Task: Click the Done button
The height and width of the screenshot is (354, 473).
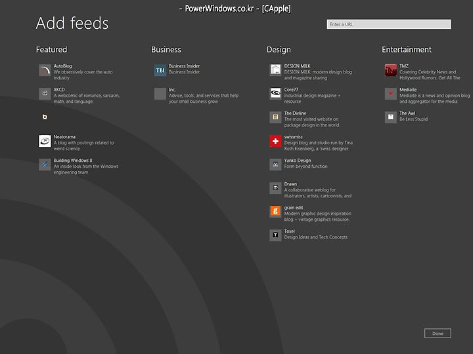Action: point(438,333)
